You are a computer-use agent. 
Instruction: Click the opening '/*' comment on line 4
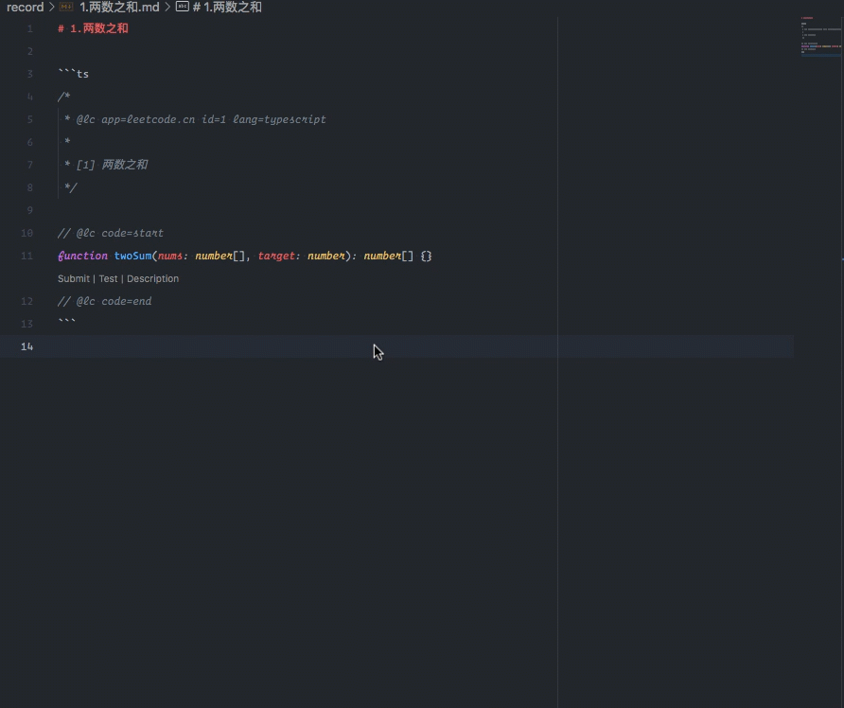coord(64,97)
